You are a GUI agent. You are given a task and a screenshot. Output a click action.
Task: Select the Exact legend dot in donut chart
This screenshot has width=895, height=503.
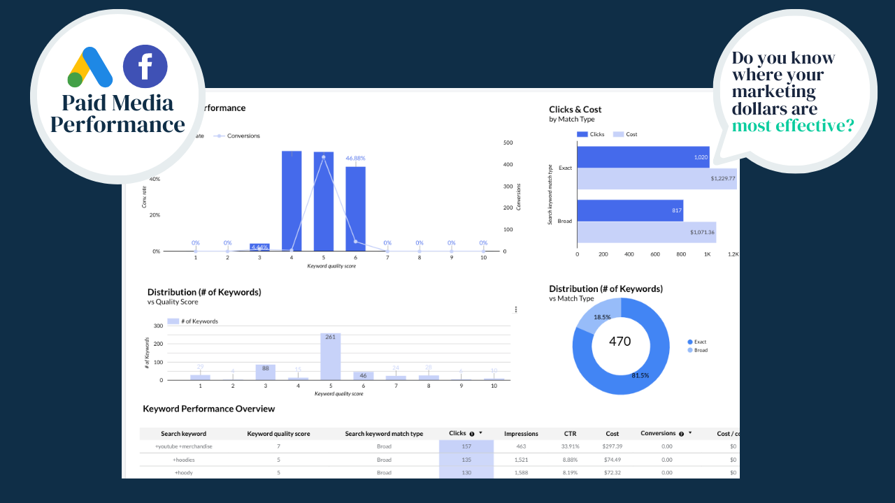point(690,342)
